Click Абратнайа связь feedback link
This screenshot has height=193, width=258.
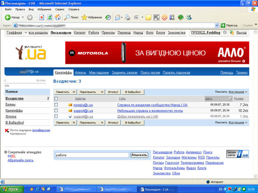[x=21, y=160]
